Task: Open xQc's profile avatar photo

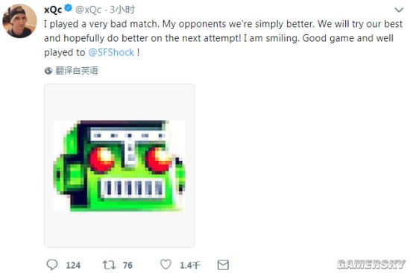Action: [x=19, y=21]
